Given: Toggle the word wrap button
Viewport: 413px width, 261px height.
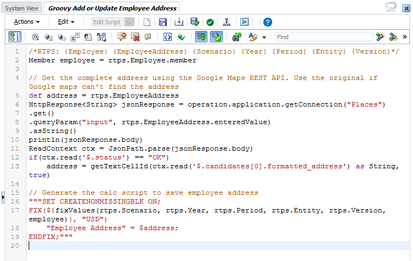Looking at the screenshot, I should [x=201, y=37].
